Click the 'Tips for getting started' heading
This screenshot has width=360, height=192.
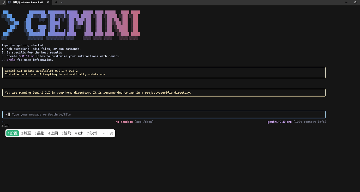pos(23,45)
